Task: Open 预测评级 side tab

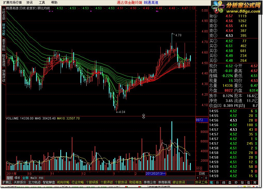Action: [x=4, y=76]
